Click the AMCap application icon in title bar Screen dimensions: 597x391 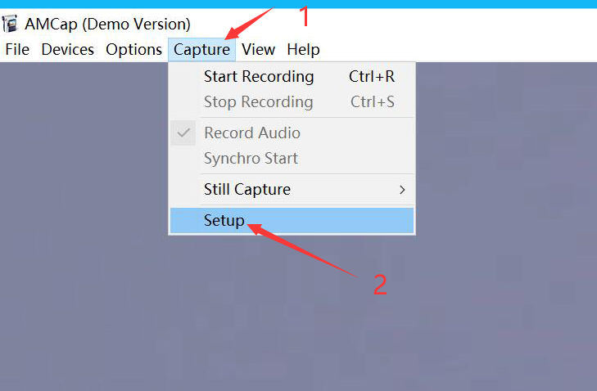point(10,24)
